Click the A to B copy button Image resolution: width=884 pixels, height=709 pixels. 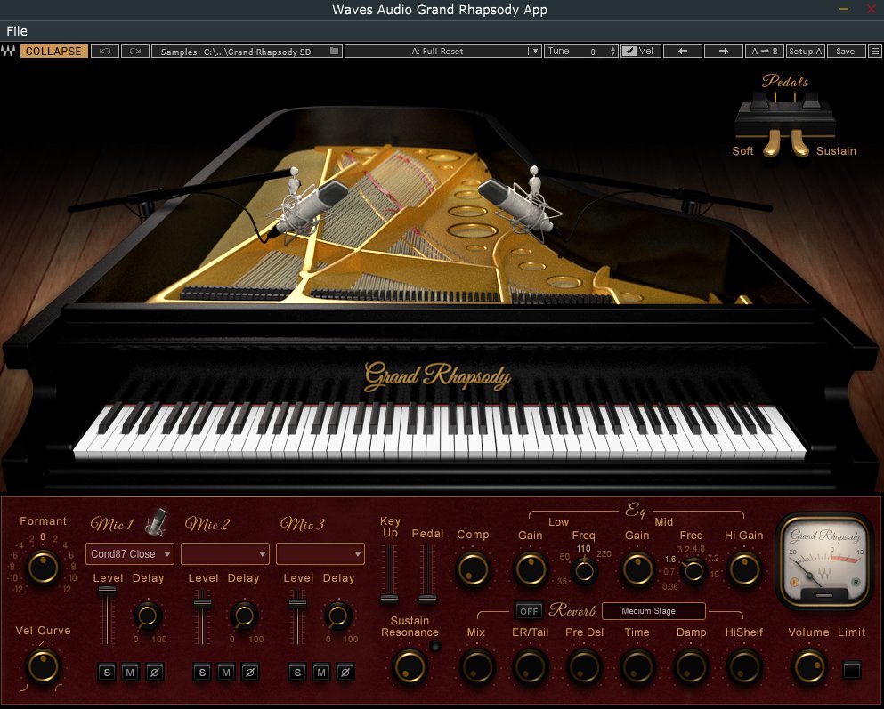tap(765, 52)
